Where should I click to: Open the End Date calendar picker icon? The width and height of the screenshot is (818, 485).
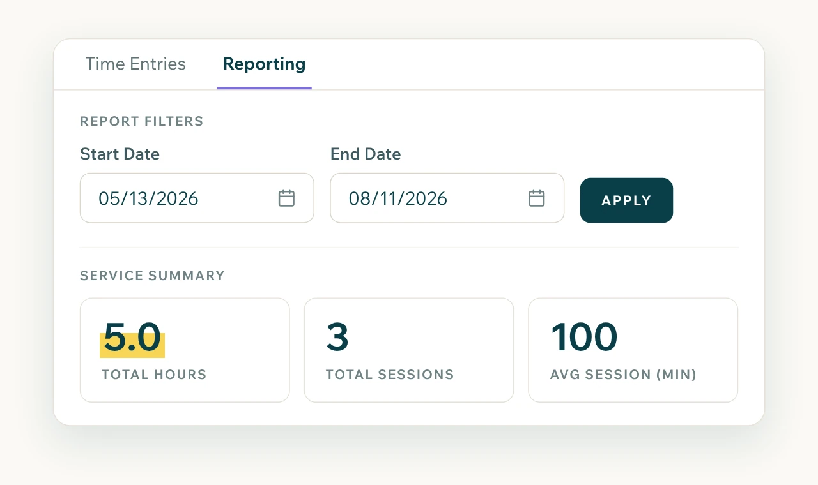pos(537,198)
